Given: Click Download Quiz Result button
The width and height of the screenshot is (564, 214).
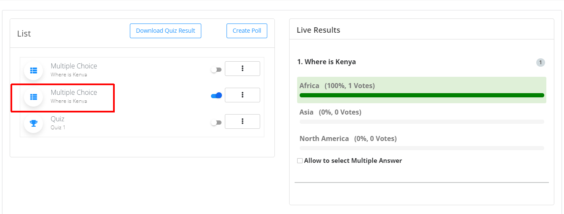Looking at the screenshot, I should coord(166,31).
